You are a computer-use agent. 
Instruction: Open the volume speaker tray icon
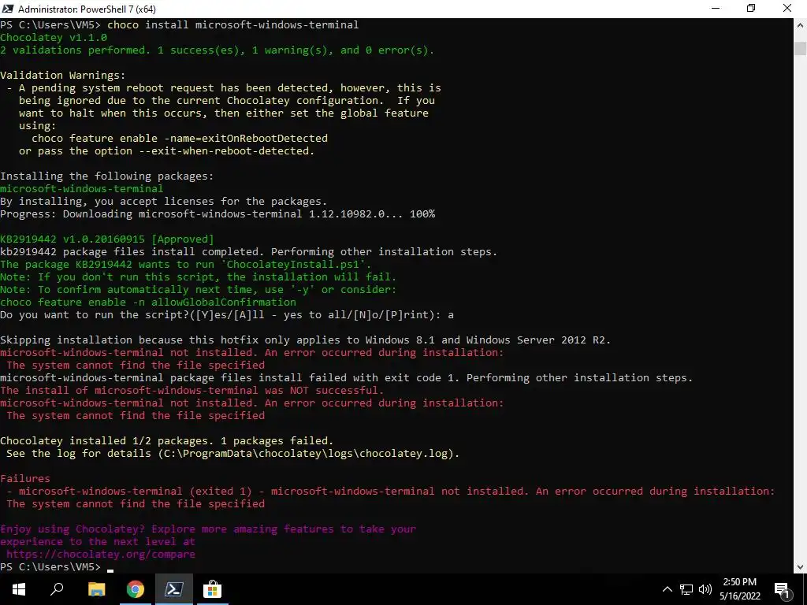tap(705, 589)
